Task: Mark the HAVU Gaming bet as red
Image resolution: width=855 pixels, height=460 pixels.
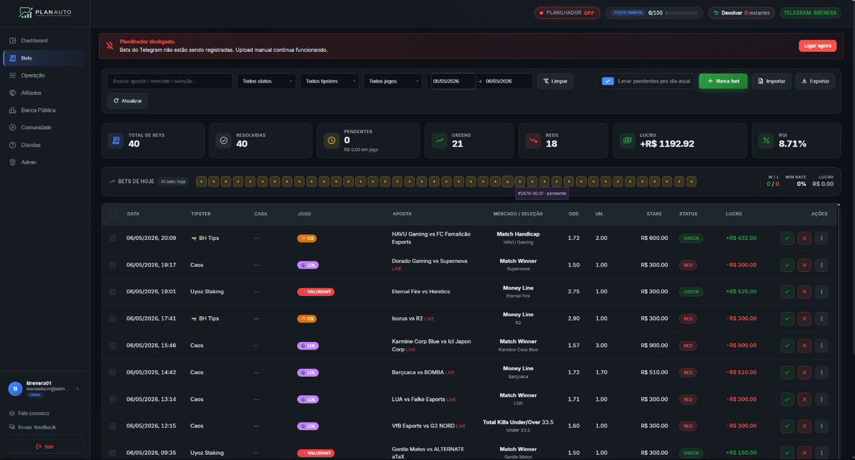Action: pos(804,238)
